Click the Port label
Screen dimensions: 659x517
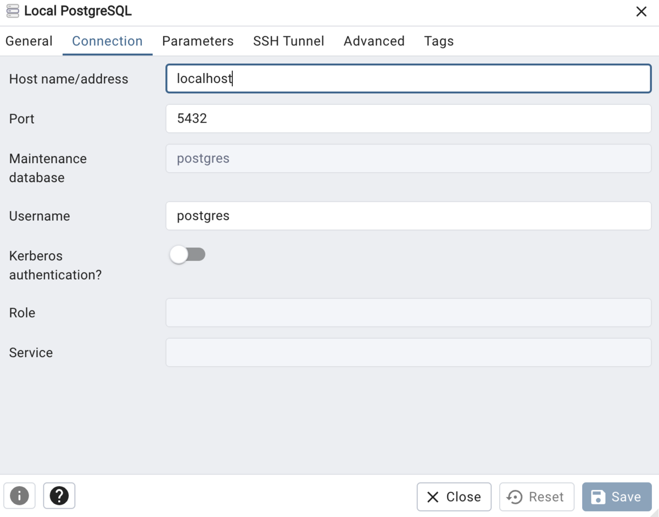pos(22,119)
